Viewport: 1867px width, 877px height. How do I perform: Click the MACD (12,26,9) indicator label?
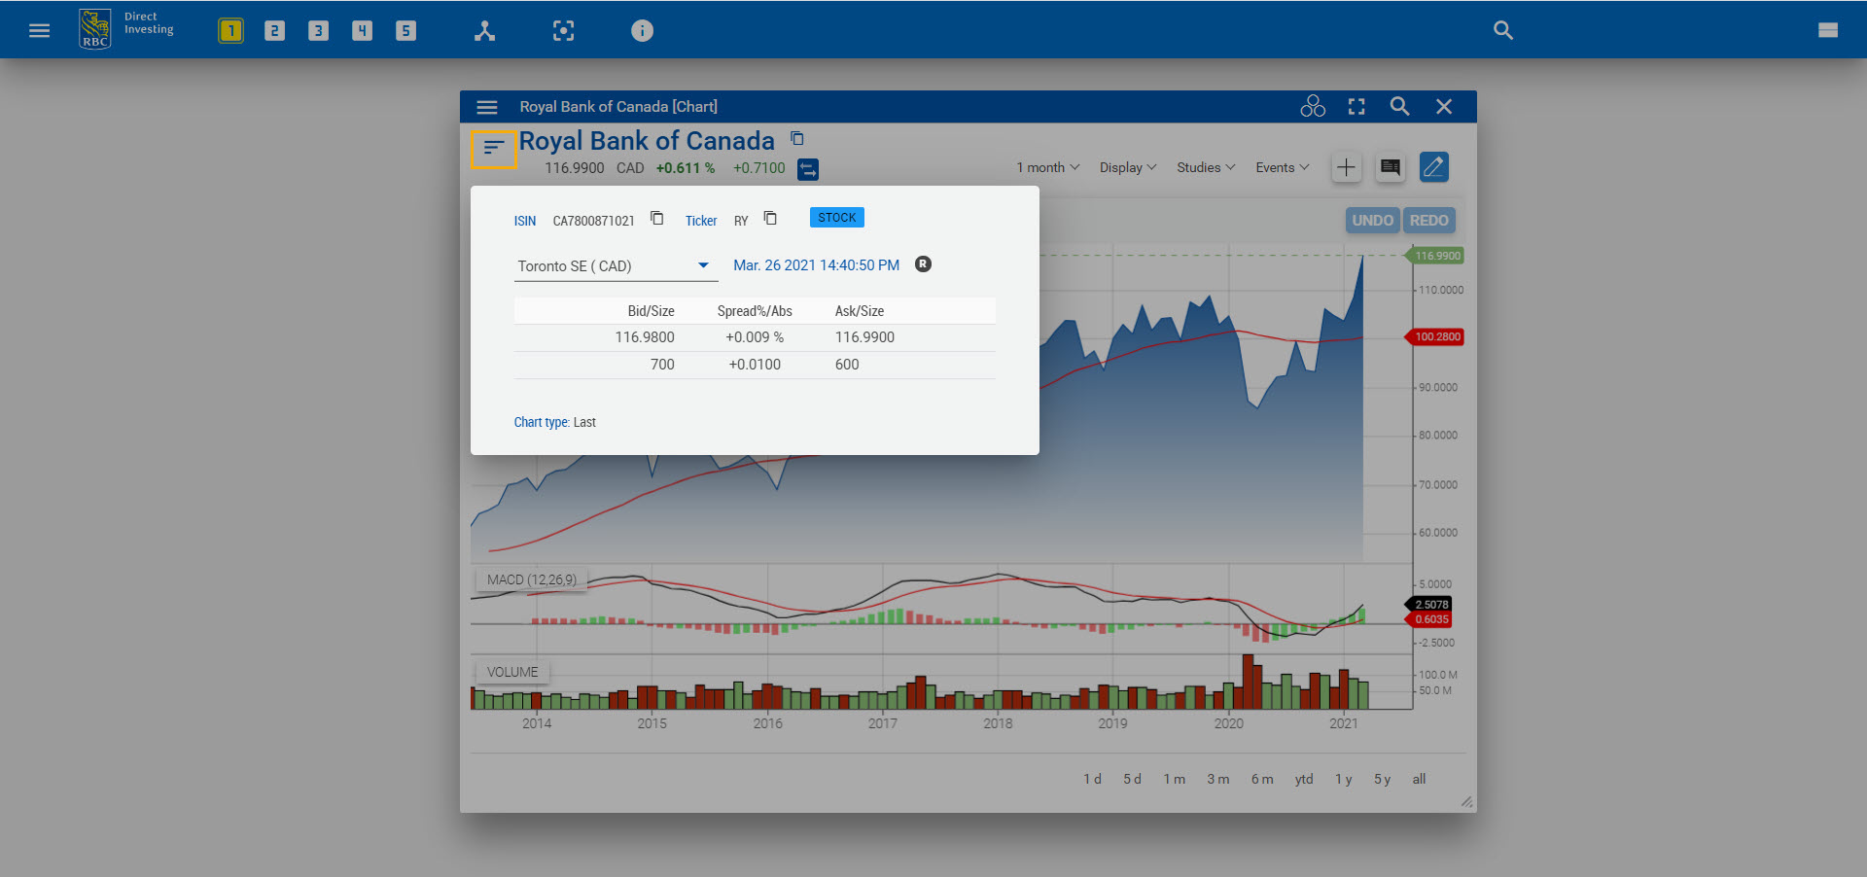click(x=530, y=579)
